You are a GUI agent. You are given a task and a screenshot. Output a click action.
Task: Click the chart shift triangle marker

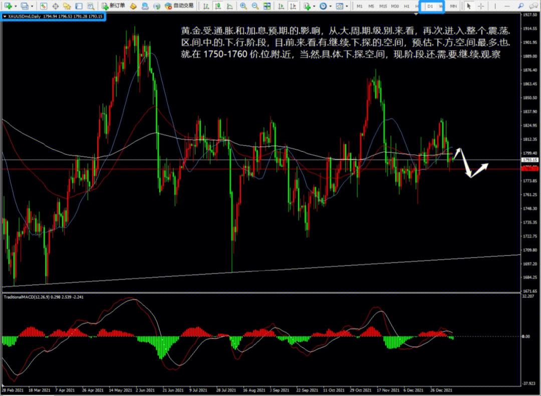coord(416,14)
